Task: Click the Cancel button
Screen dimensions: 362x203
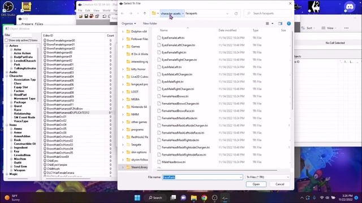Action: coord(280,184)
